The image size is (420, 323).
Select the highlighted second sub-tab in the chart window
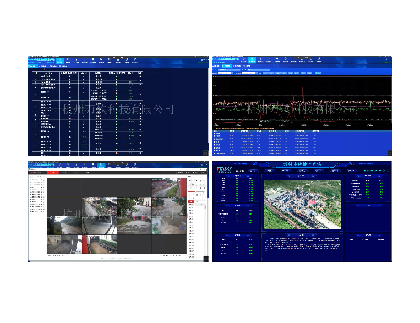pos(227,65)
